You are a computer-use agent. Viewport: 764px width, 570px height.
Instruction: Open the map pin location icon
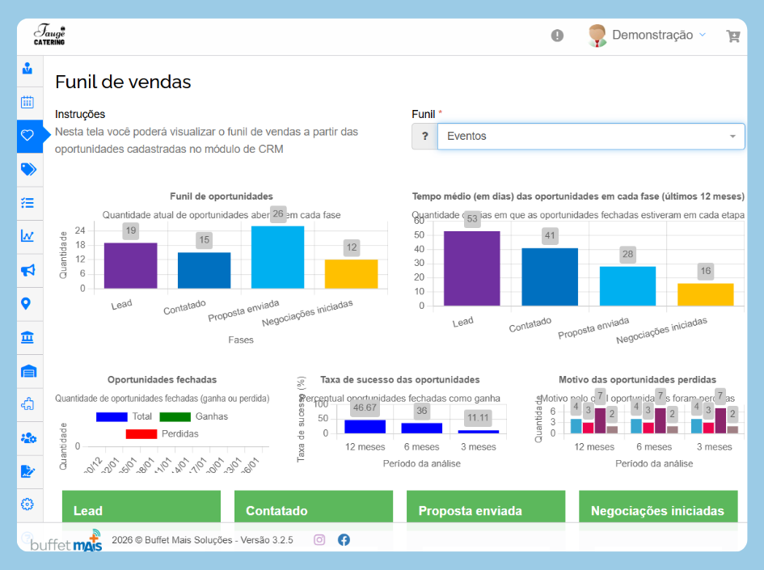(27, 303)
